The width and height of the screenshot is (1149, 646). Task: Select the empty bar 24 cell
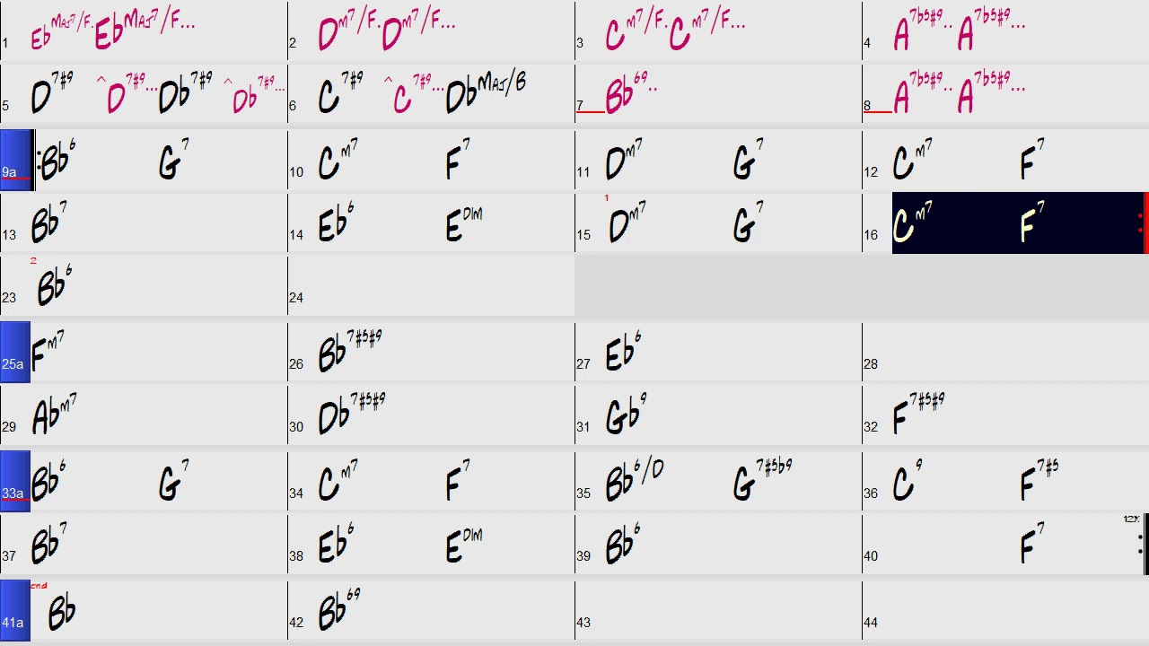(x=431, y=287)
